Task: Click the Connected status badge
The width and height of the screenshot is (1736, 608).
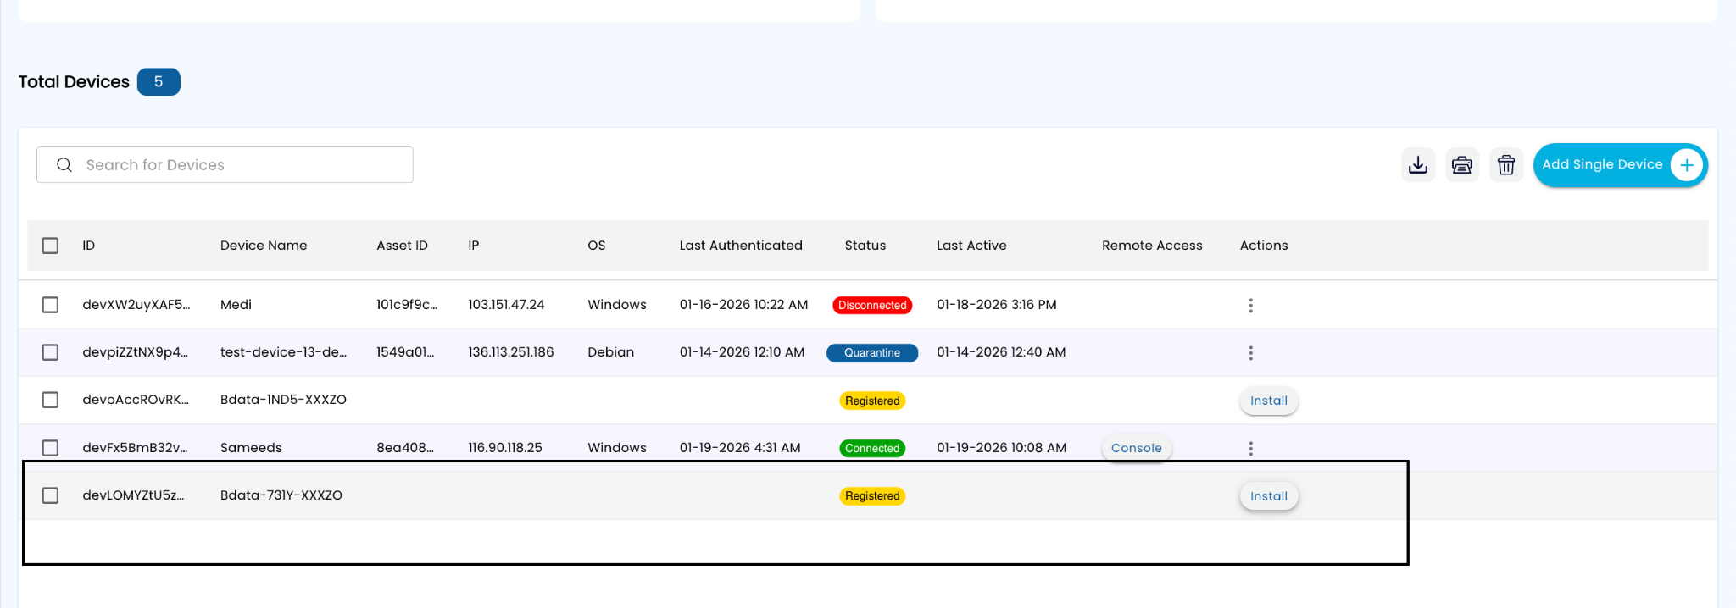Action: [x=872, y=449]
